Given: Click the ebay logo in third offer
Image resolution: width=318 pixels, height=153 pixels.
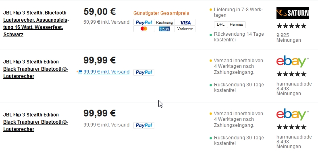Looking at the screenshot, I should click(292, 114).
